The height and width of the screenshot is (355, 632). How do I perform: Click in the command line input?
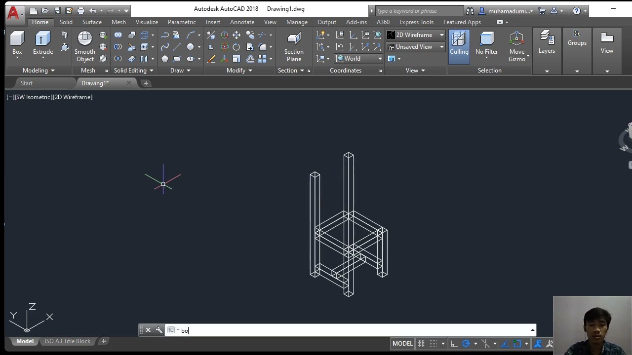point(353,330)
